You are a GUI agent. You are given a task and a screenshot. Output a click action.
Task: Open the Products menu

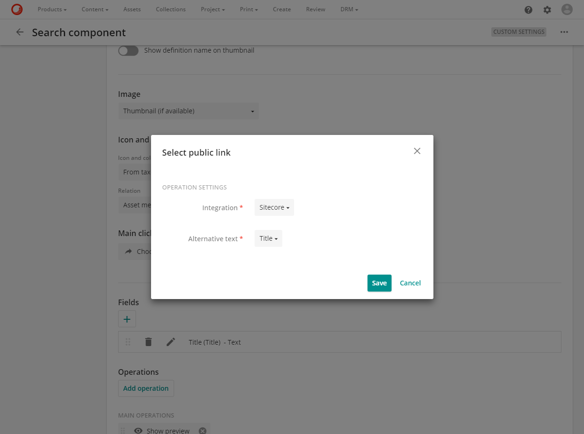(52, 9)
